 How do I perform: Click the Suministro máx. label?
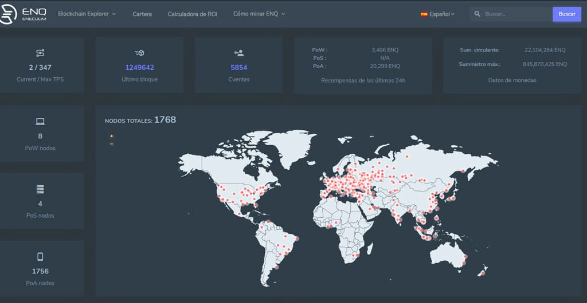480,64
